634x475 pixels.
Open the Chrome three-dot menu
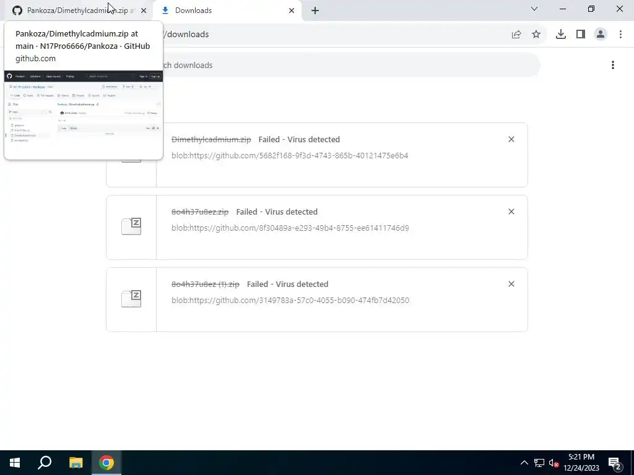pos(620,35)
